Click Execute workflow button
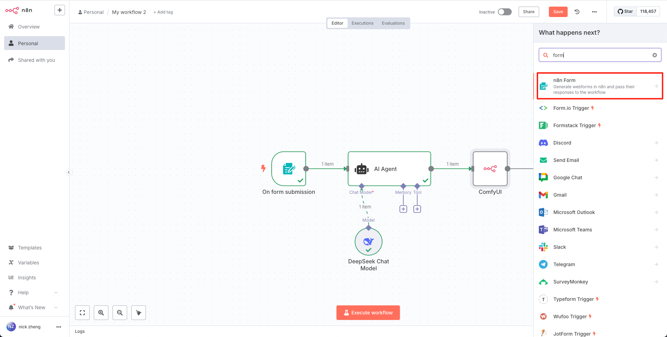Screen dimensions: 667x337 click(368, 313)
